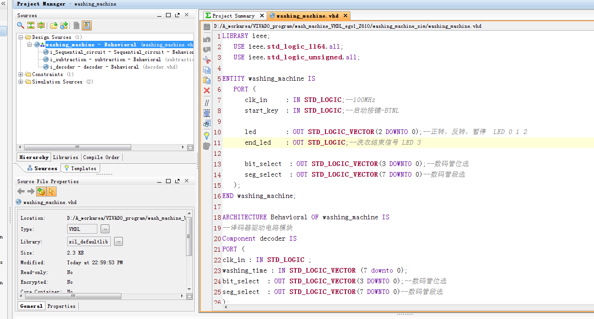Click the Add Sources icon with green plus
This screenshot has width=594, height=319.
64,26
